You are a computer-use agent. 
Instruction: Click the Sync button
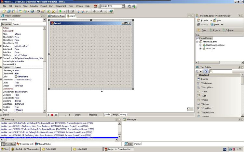202,30
